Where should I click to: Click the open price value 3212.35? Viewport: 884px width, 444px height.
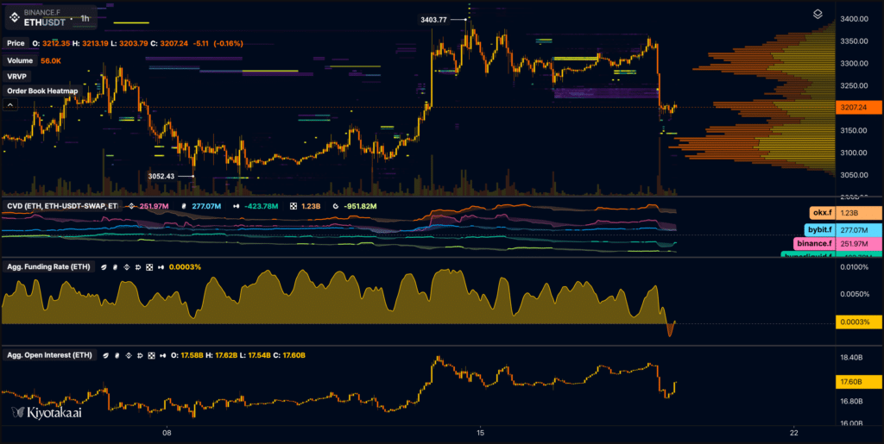pyautogui.click(x=56, y=43)
